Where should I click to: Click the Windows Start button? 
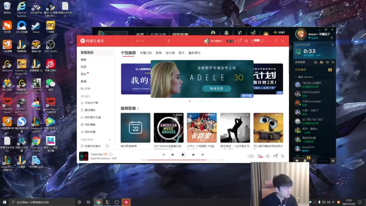(x=5, y=202)
